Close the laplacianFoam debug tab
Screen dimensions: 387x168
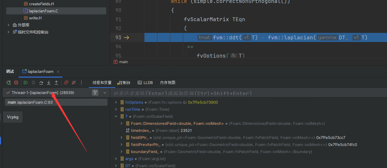(x=58, y=72)
